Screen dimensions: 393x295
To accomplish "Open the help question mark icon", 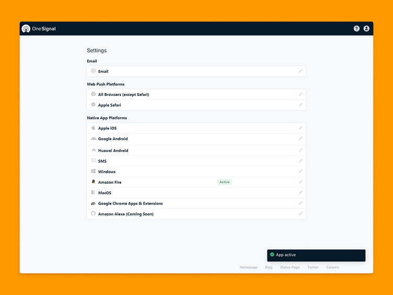I will 356,29.
